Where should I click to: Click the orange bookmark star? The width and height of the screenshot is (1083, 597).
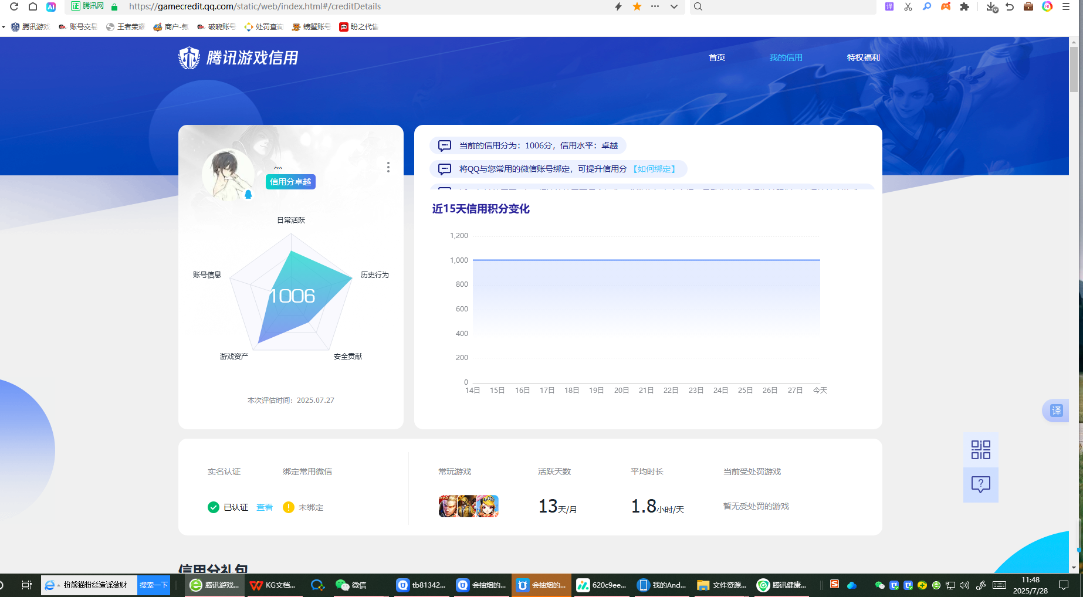coord(637,6)
